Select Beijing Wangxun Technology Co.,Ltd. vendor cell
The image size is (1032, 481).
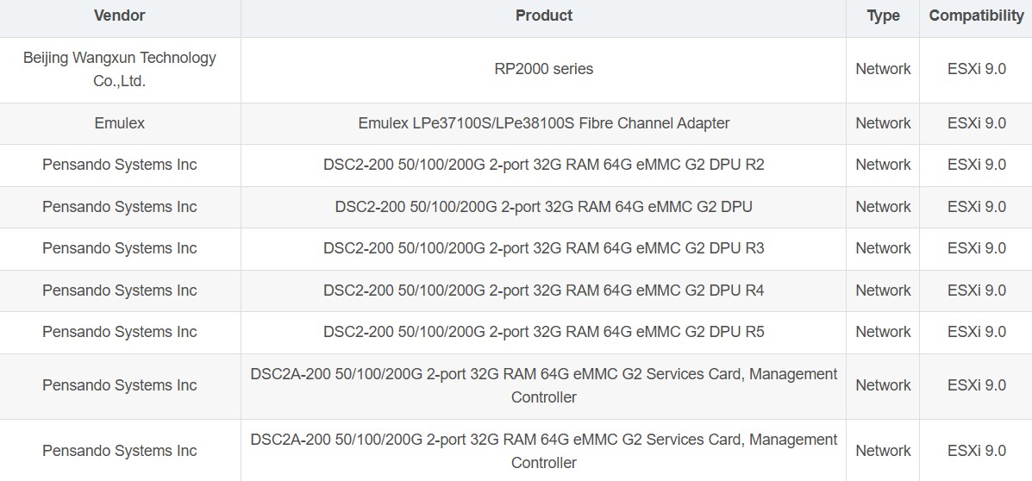coord(119,70)
